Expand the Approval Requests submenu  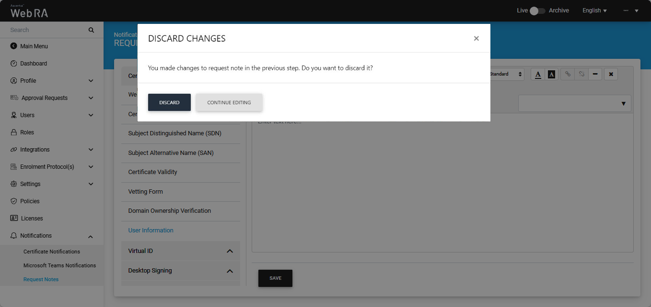click(91, 98)
